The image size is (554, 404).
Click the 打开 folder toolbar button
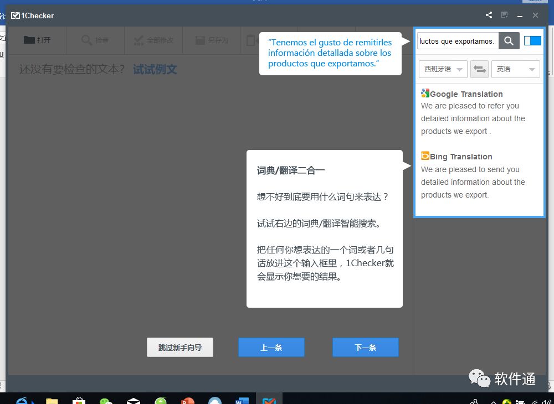(37, 40)
